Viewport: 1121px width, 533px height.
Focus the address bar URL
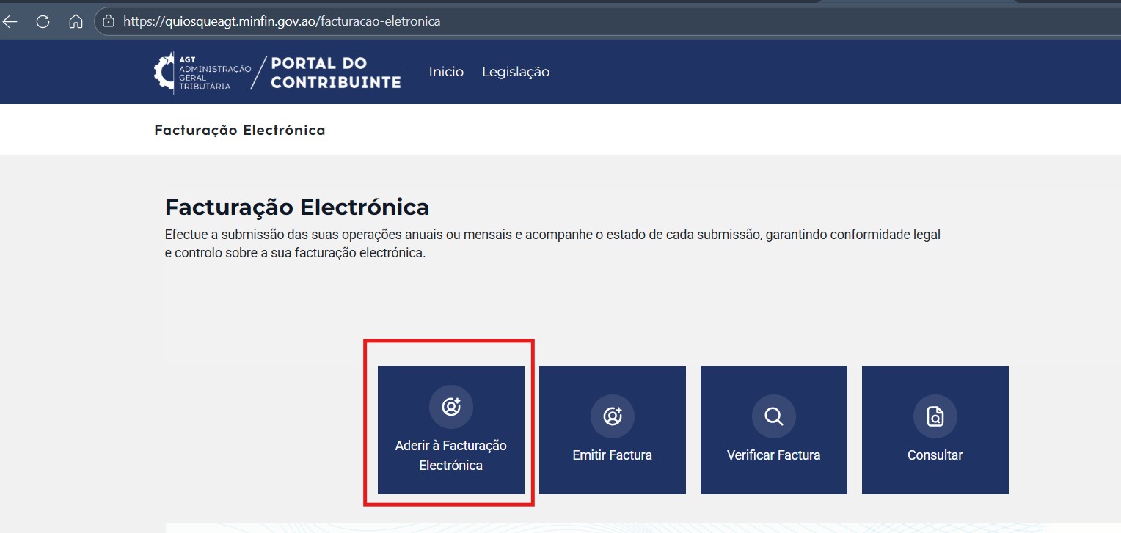point(282,21)
